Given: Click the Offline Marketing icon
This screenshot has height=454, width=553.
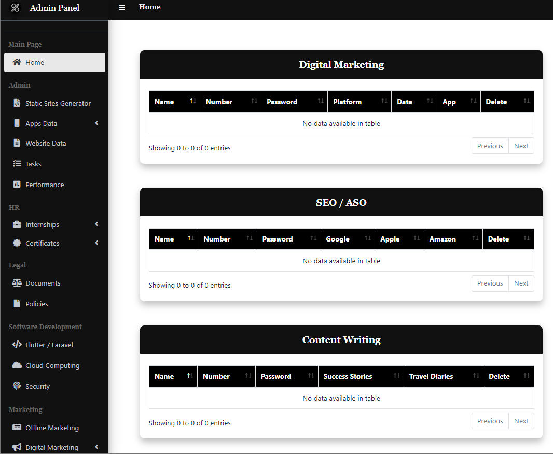Looking at the screenshot, I should click(x=17, y=428).
